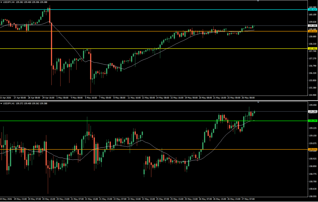Click the 154.900 value on H4 price scale
Image resolution: width=318 pixels, height=202 pixels.
[312, 95]
